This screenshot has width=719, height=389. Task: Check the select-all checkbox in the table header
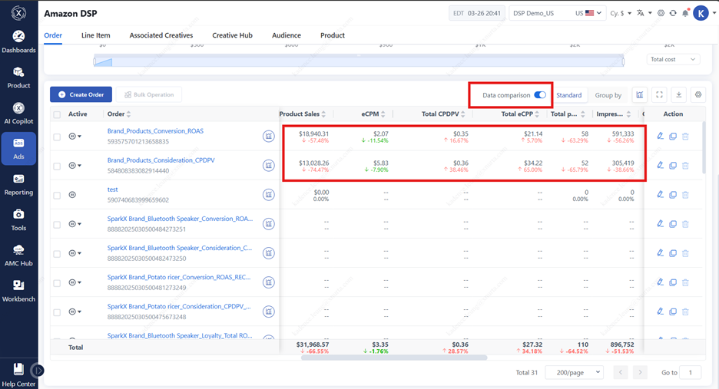[x=57, y=114]
